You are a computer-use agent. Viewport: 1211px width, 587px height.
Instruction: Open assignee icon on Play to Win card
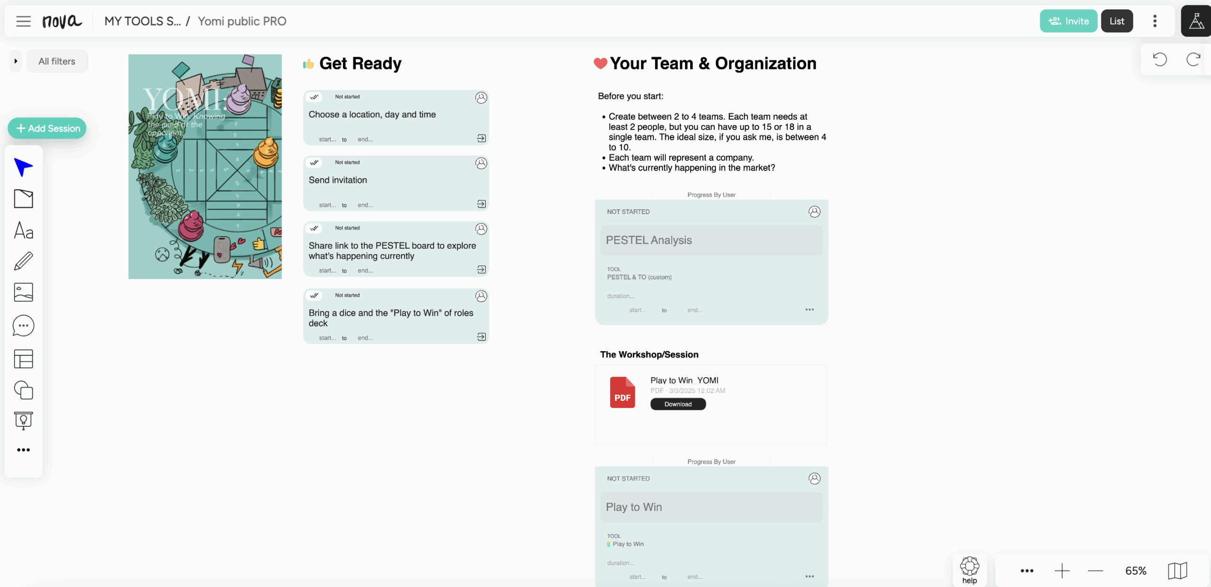coord(814,479)
